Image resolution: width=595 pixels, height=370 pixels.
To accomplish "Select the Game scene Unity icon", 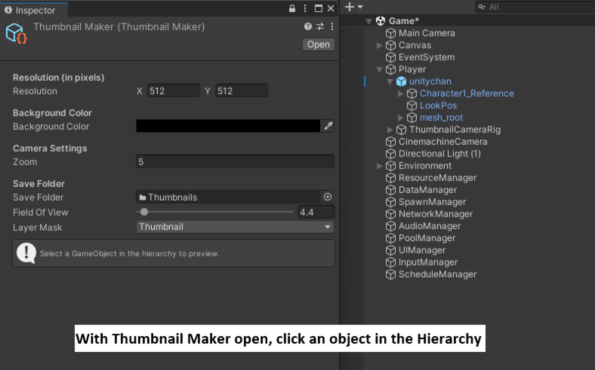I will coord(381,21).
